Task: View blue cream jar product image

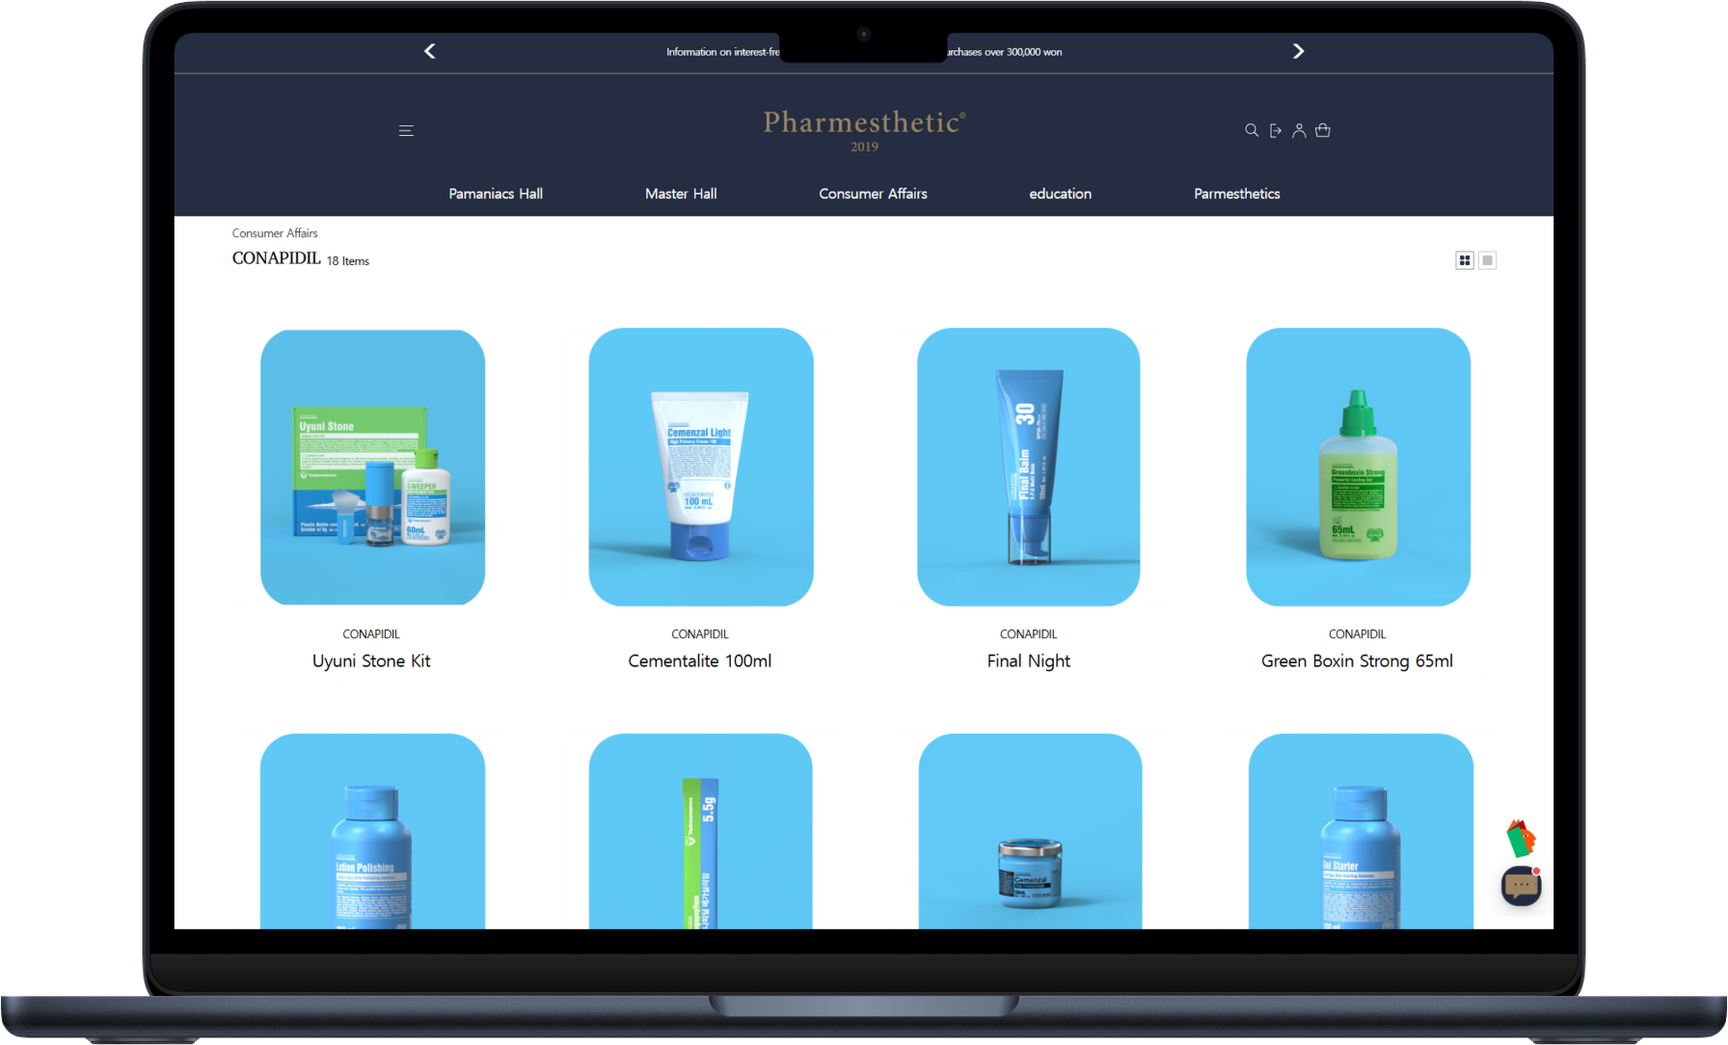Action: point(1030,831)
